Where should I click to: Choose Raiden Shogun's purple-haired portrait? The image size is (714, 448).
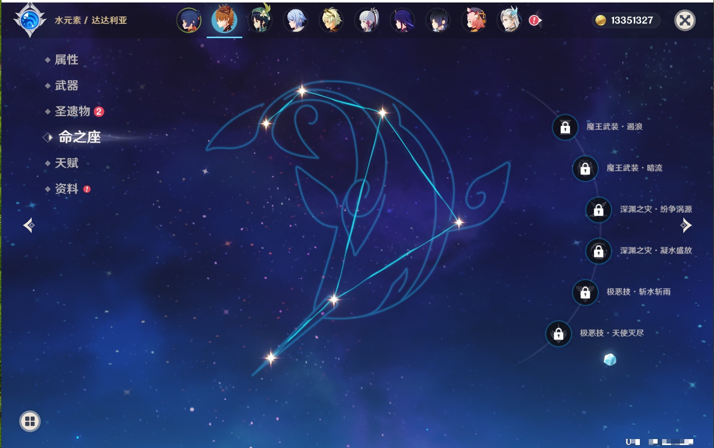402,21
